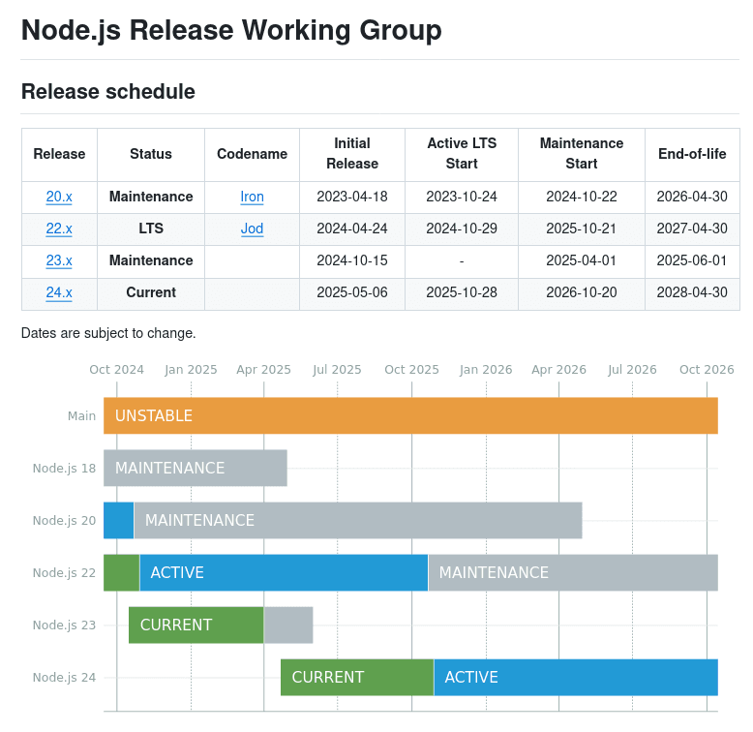Click the Maintenance status cell for 20.x
753x732 pixels.
pyautogui.click(x=151, y=197)
